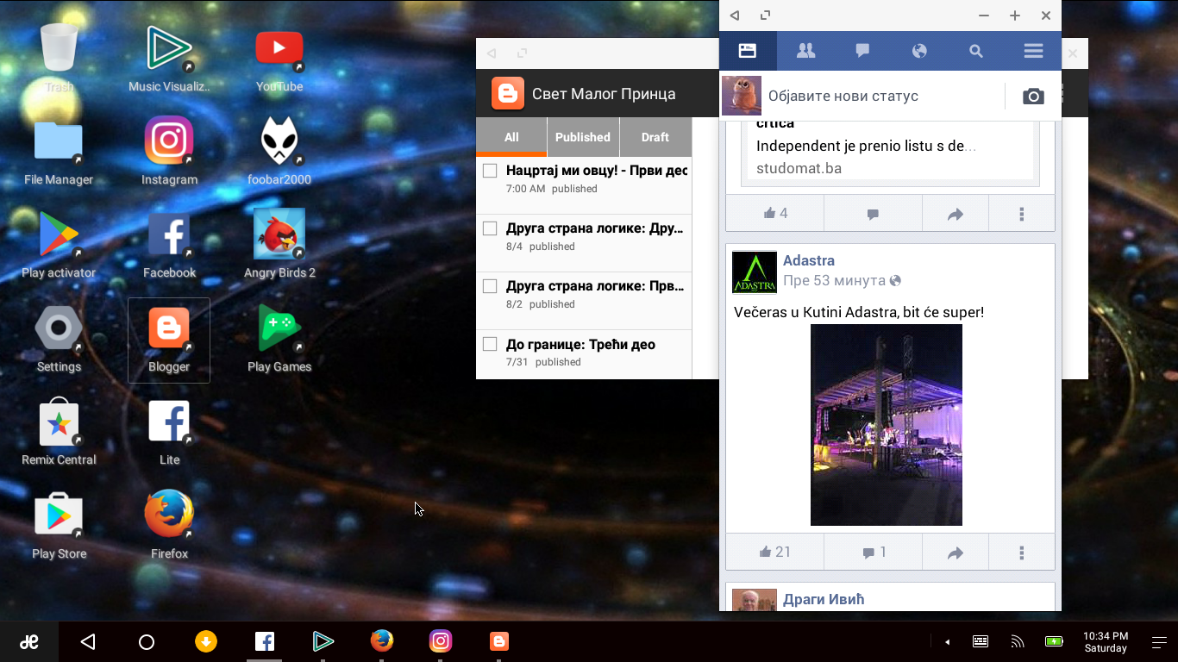The height and width of the screenshot is (662, 1178).
Task: Open Facebook messages tab
Action: 862,51
